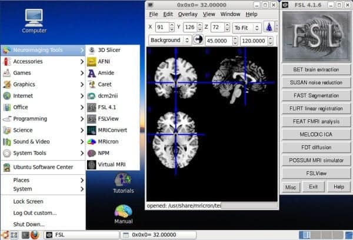Click SUSAN noise reduction button
The height and width of the screenshot is (240, 353).
coord(316,82)
